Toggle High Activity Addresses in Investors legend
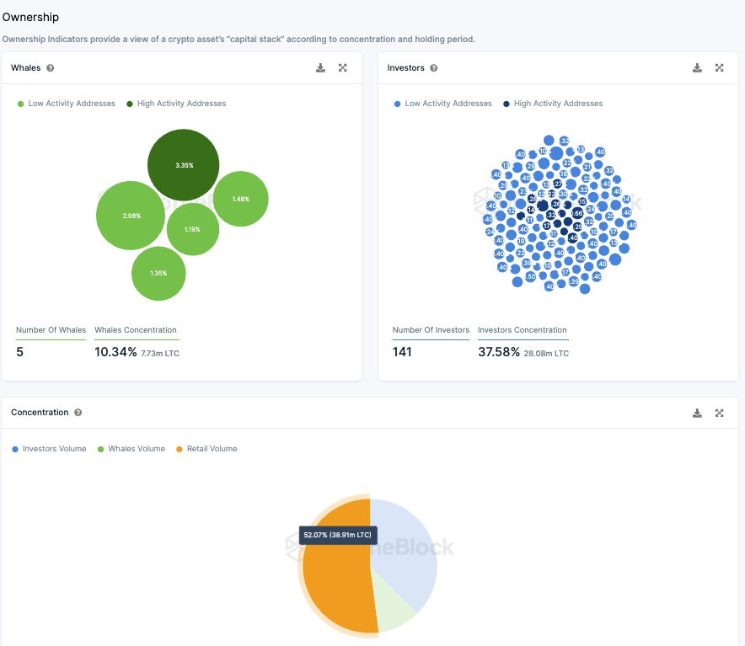Viewport: 745px width, 646px height. (x=553, y=104)
